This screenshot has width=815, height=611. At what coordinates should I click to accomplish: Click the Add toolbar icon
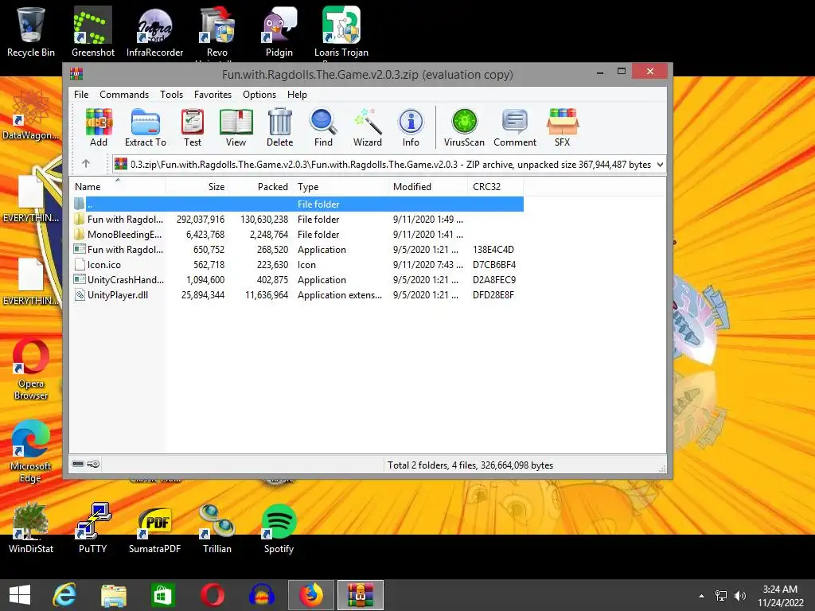coord(98,127)
